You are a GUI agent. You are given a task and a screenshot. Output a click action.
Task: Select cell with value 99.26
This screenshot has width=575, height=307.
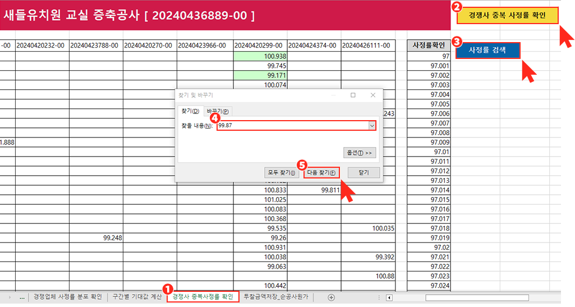click(260, 237)
